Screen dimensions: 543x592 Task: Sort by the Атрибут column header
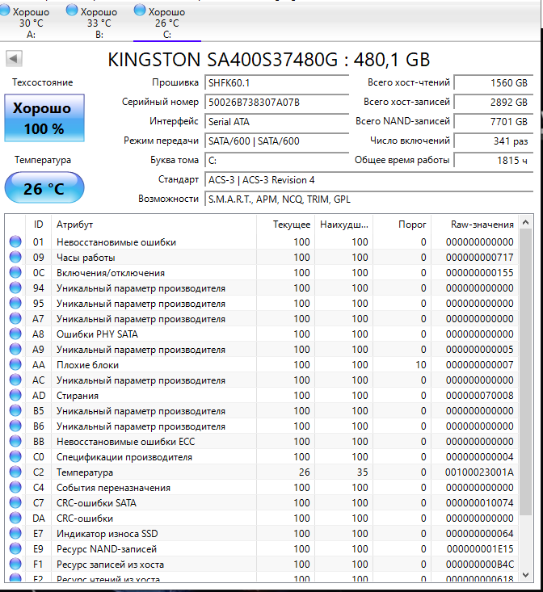pos(154,225)
